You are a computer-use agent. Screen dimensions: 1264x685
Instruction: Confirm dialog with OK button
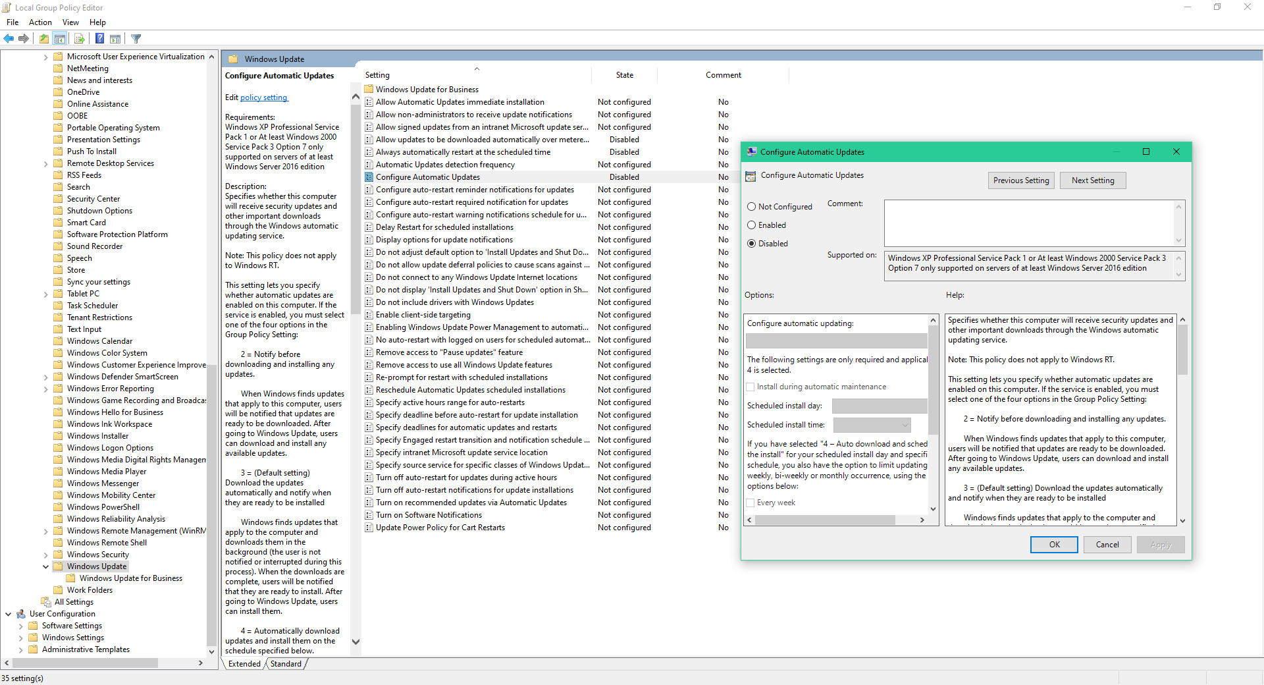tap(1054, 545)
